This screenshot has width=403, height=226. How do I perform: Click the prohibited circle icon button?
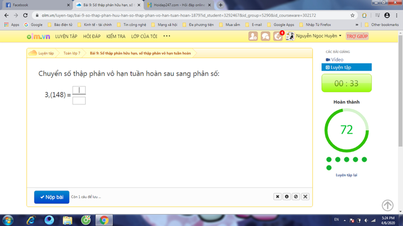(296, 197)
